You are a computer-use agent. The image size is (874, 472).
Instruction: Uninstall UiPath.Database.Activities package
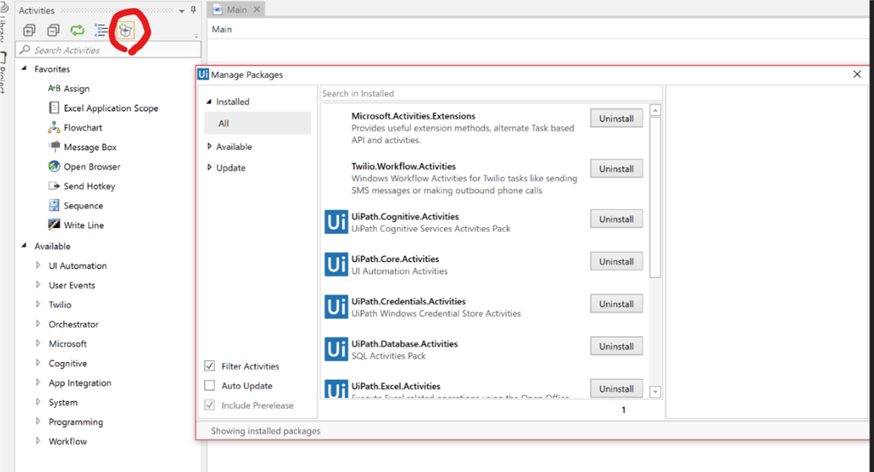point(616,346)
